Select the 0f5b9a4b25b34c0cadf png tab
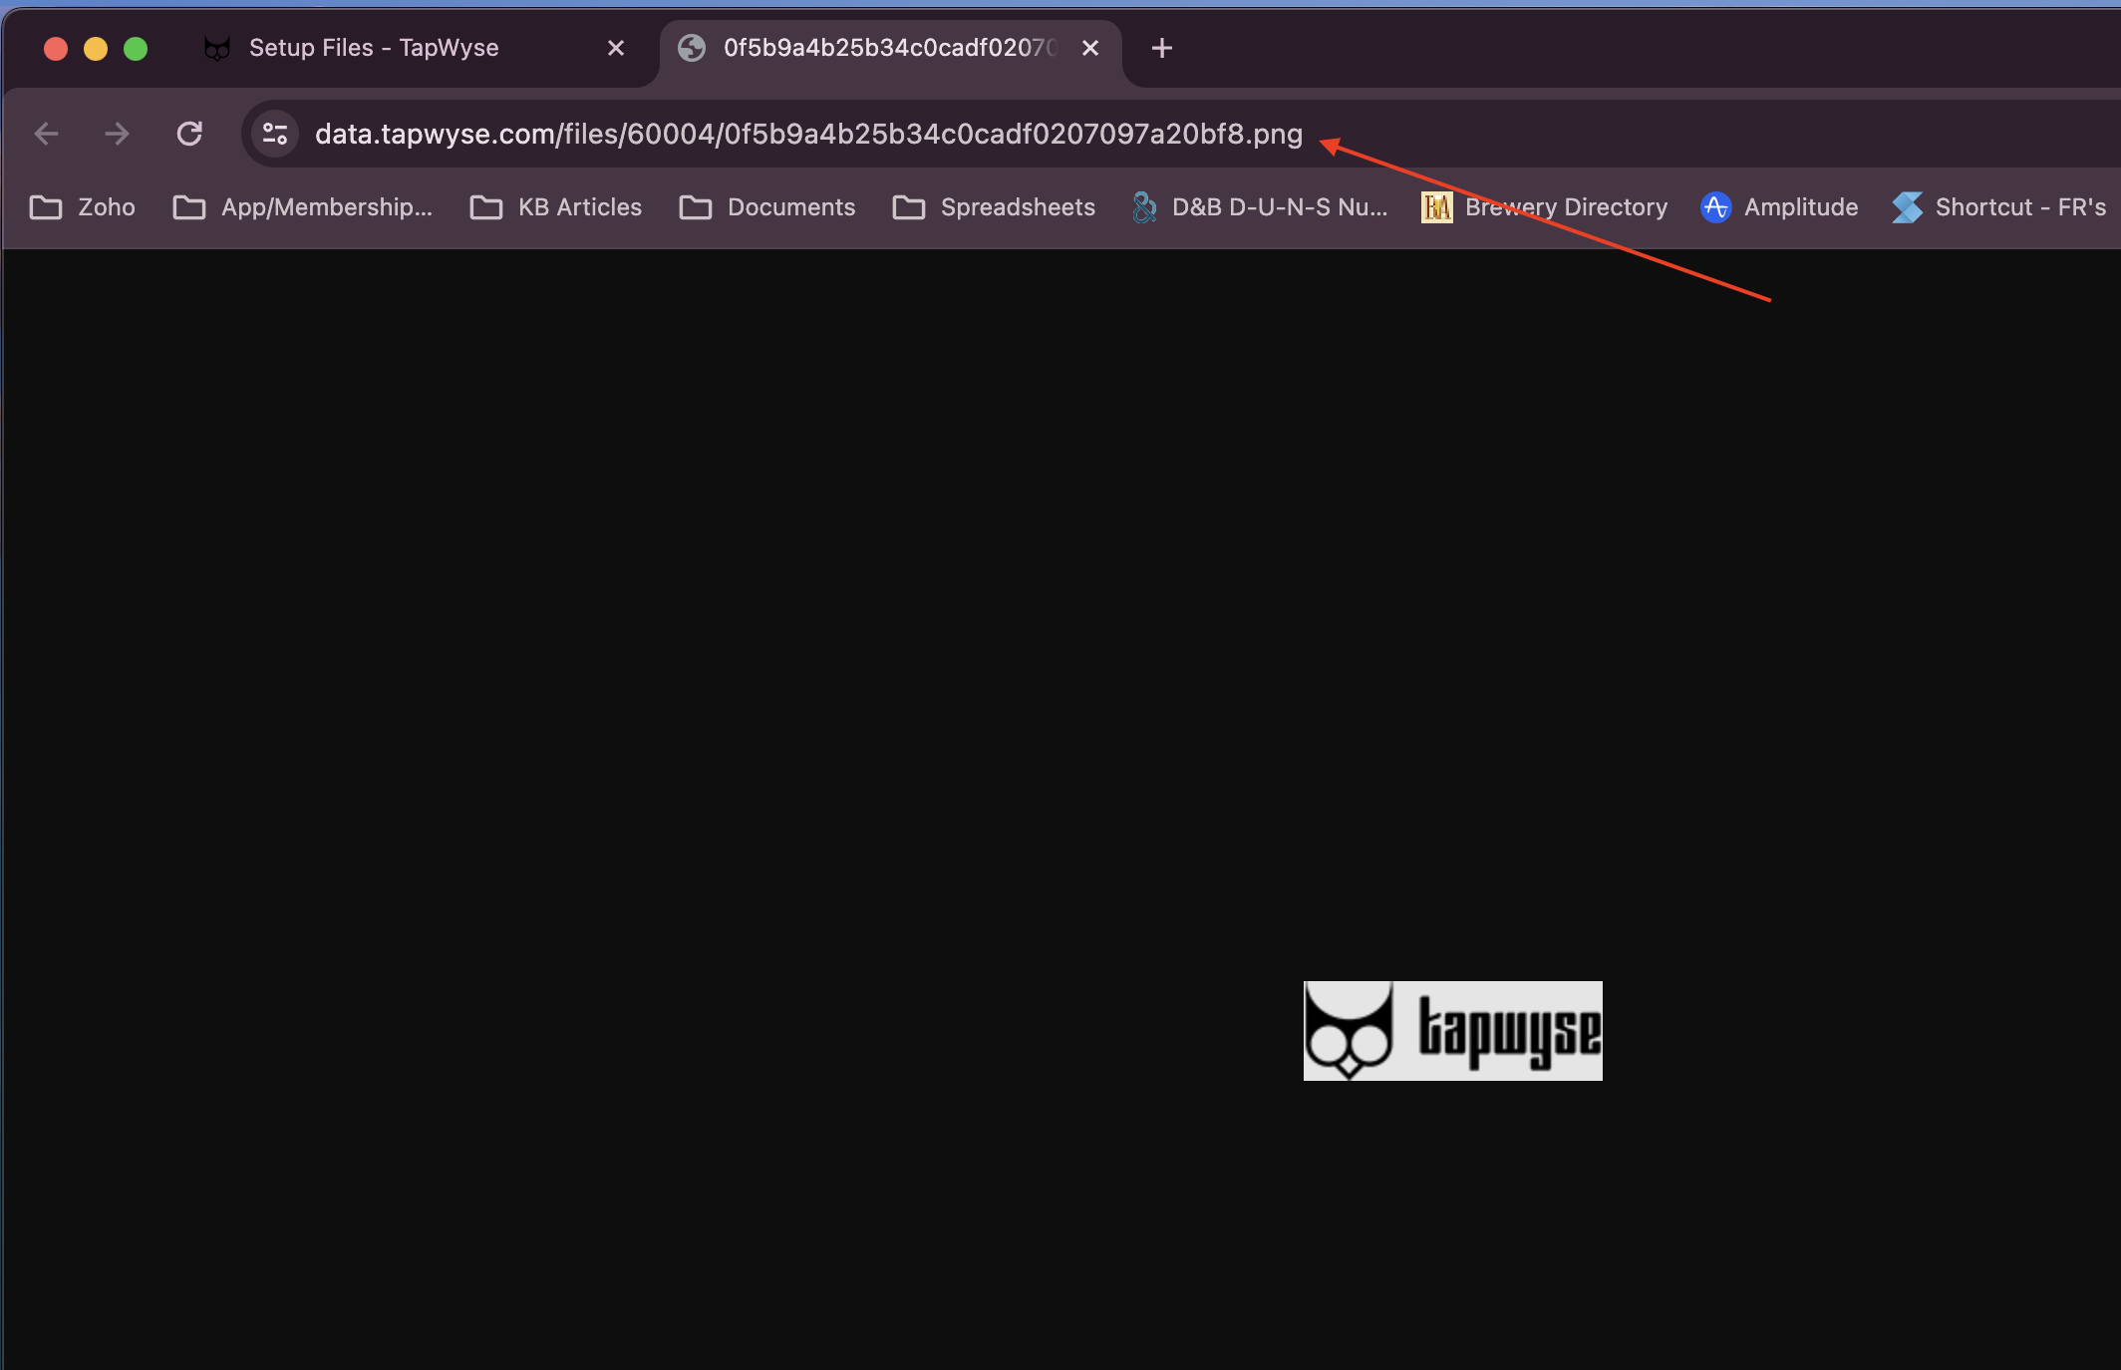This screenshot has width=2121, height=1370. pos(877,48)
